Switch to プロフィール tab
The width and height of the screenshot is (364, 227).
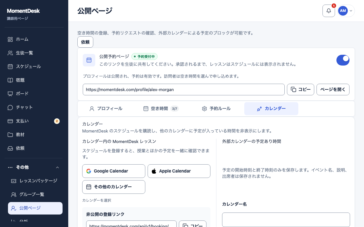click(x=106, y=109)
